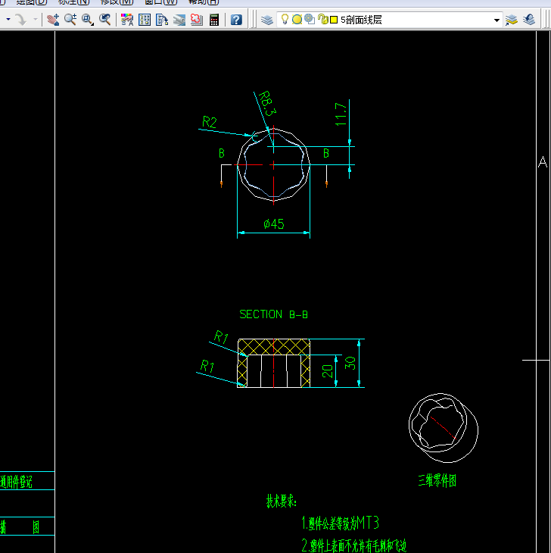Select the upper R1 dimension text

pos(221,337)
